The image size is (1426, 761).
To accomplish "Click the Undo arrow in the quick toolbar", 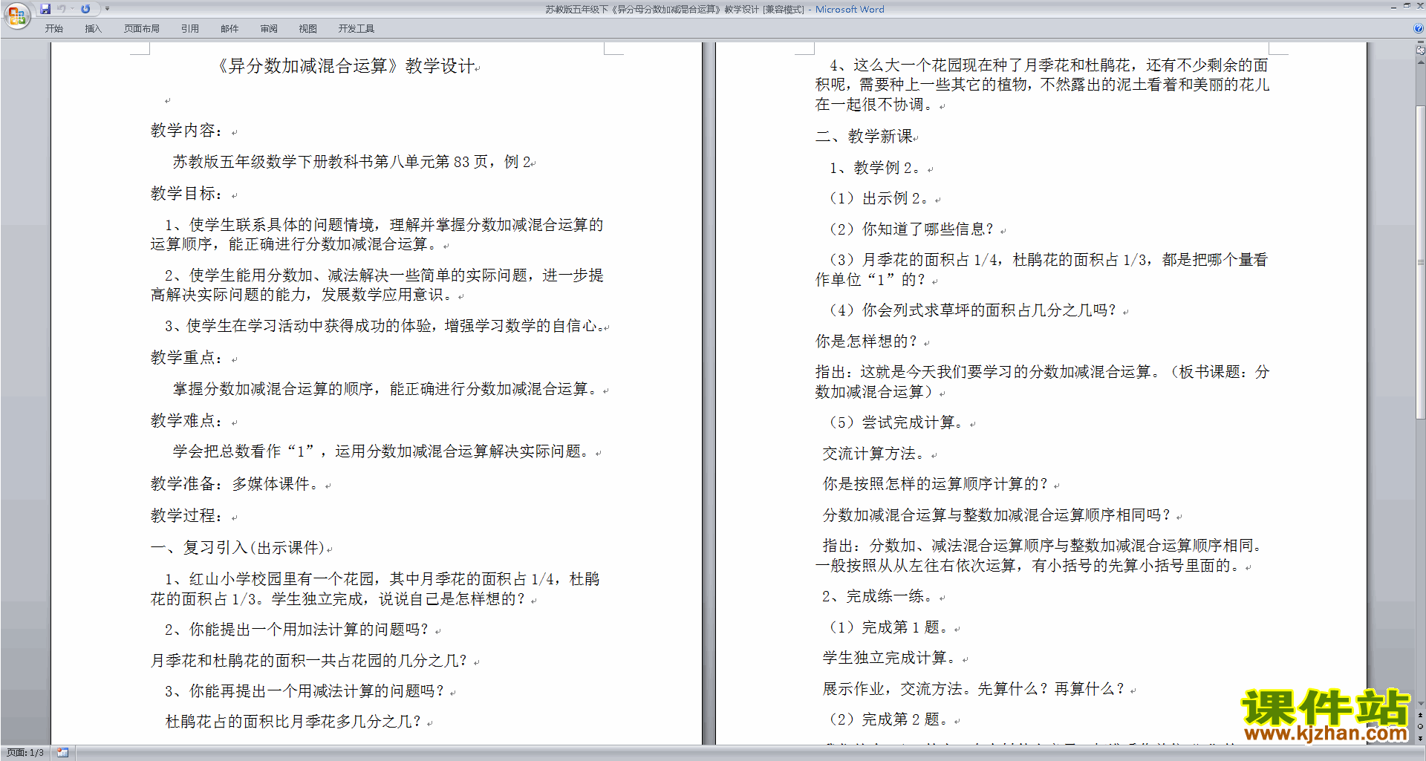I will [x=61, y=9].
